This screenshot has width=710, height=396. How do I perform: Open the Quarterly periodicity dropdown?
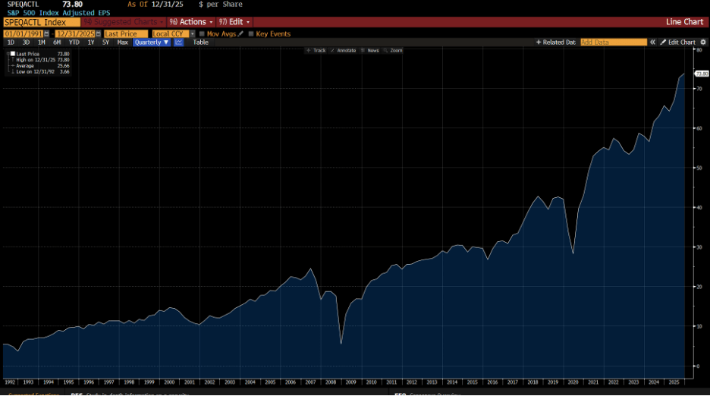click(152, 42)
